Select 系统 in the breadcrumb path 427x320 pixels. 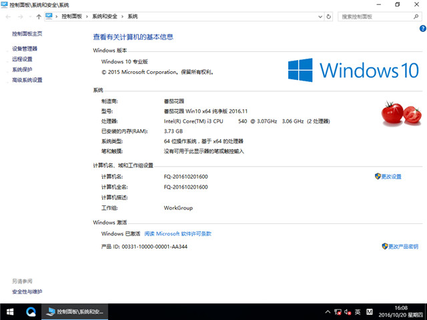point(133,17)
